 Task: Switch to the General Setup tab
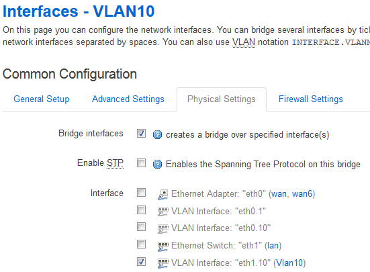42,99
